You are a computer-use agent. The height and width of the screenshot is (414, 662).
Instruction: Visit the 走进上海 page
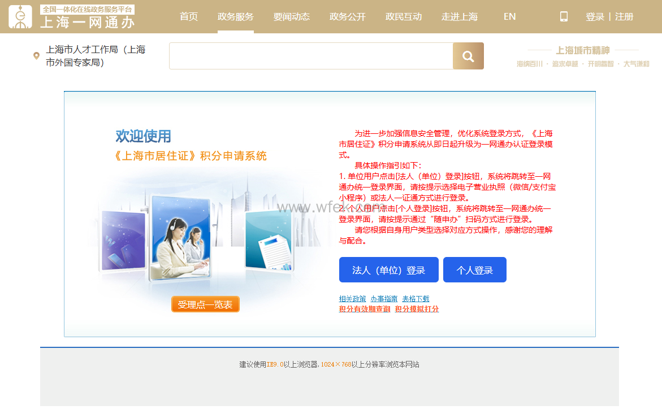point(460,16)
